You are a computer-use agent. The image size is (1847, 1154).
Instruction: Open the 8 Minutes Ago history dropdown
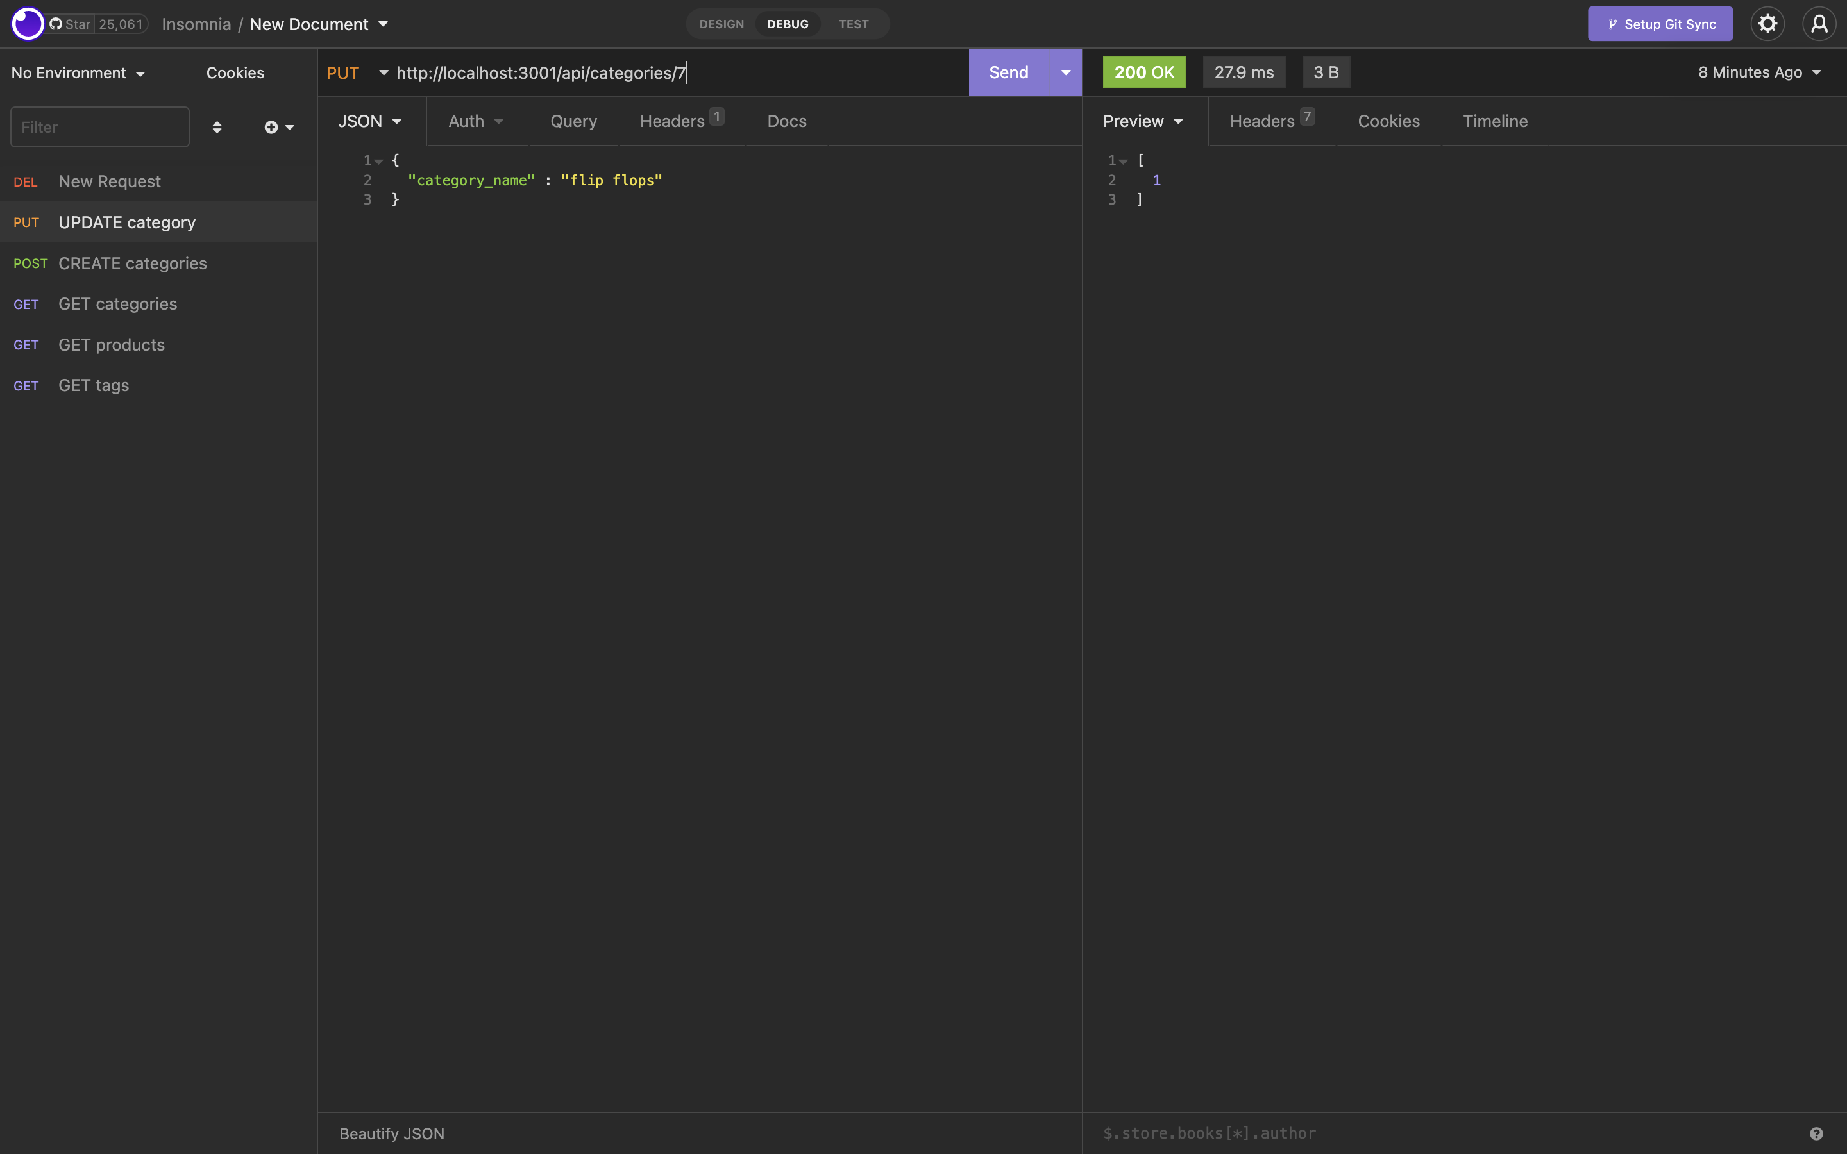1759,72
